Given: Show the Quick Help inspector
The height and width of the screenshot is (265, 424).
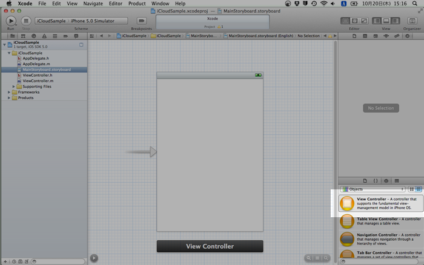Looking at the screenshot, I should point(365,36).
